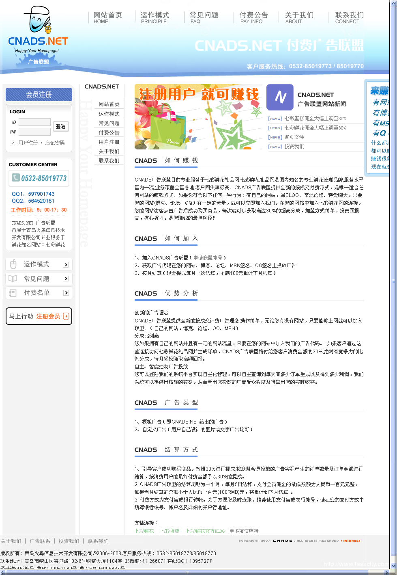Expand the 常见问题 panel via its arrow
Screen dimensions: 397x575
pos(65,279)
